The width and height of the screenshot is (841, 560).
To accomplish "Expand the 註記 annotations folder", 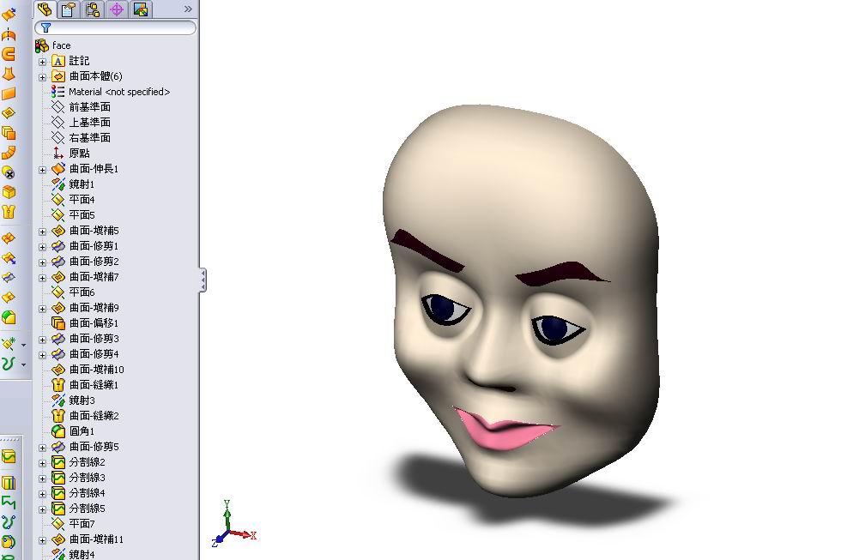I will 43,61.
